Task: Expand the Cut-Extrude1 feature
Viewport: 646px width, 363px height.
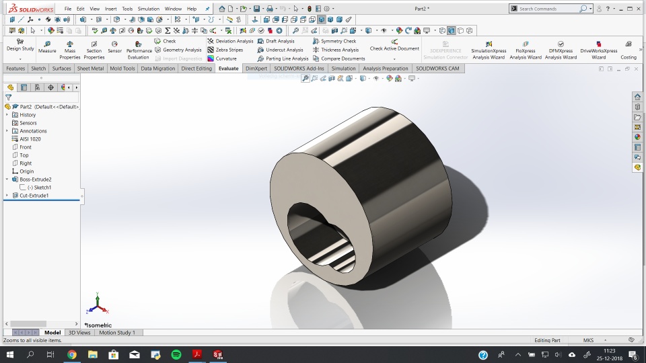Action: pos(7,196)
